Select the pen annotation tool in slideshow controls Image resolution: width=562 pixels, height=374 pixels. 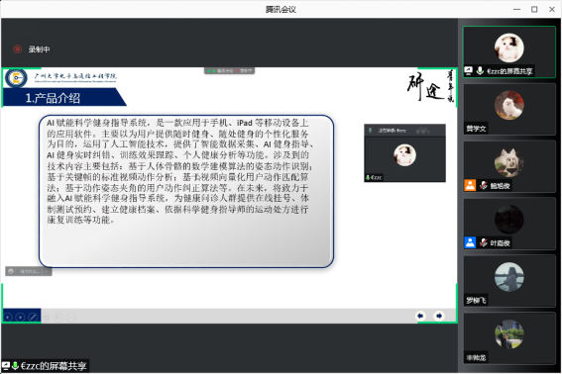coord(33,317)
